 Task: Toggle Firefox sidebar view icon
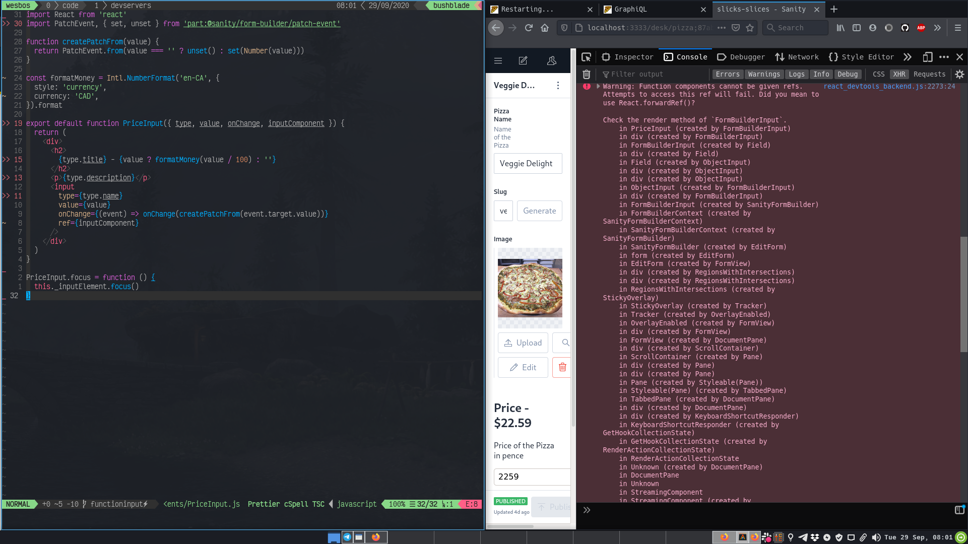[x=857, y=28]
